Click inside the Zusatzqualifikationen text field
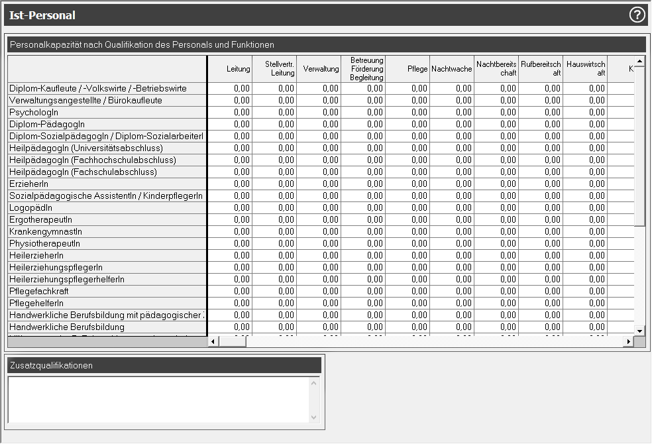The width and height of the screenshot is (652, 444). click(159, 399)
